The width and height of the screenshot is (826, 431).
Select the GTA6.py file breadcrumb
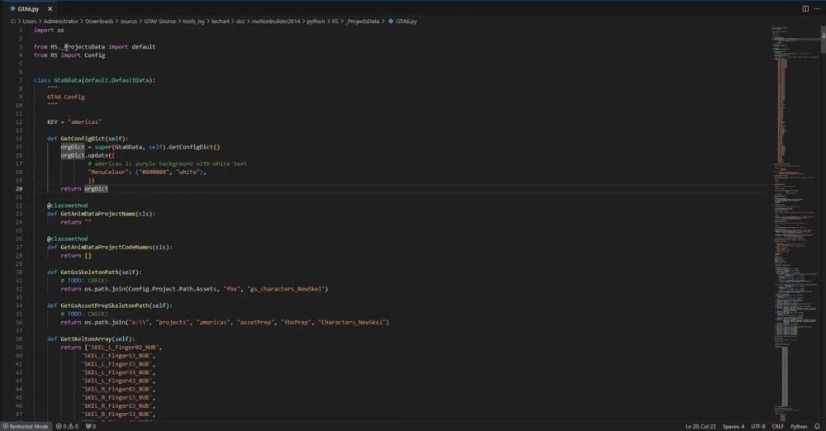406,21
